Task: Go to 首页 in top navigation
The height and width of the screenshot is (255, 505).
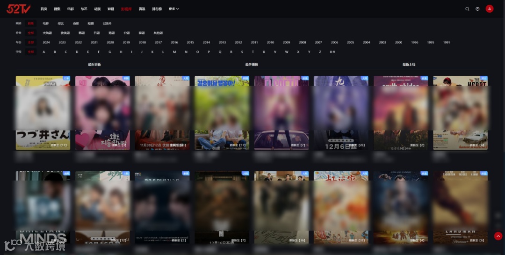Action: click(x=44, y=9)
